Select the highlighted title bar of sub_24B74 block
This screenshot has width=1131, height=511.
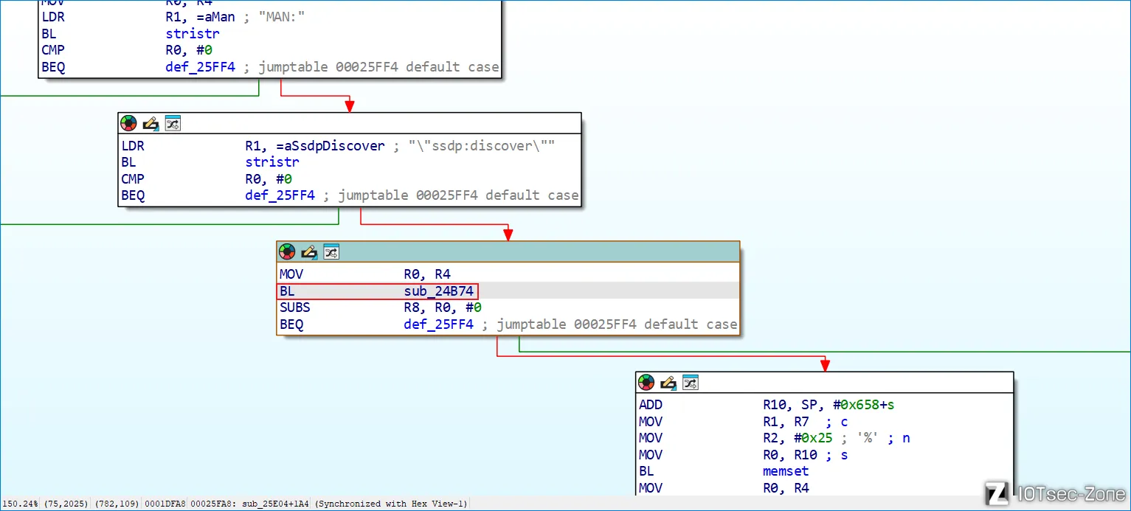[508, 252]
